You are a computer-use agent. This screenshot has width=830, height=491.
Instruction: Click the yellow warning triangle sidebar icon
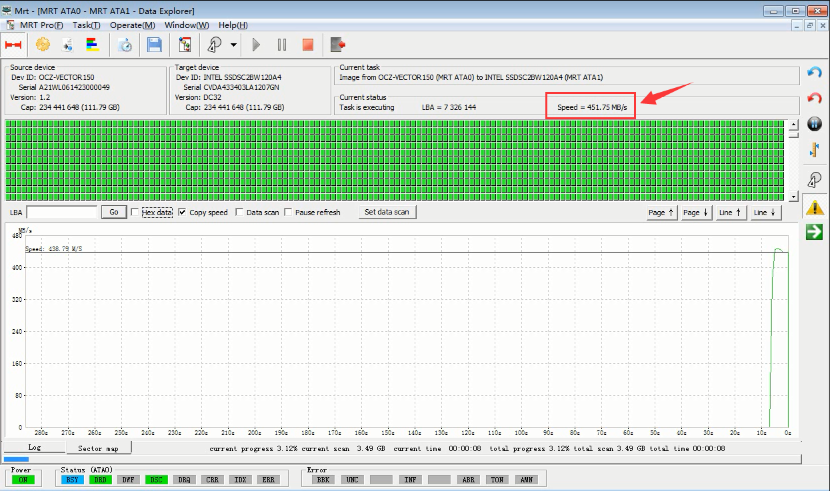[x=814, y=207]
